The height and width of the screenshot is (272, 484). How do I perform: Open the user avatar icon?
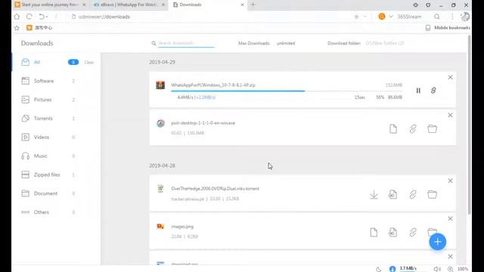(465, 17)
